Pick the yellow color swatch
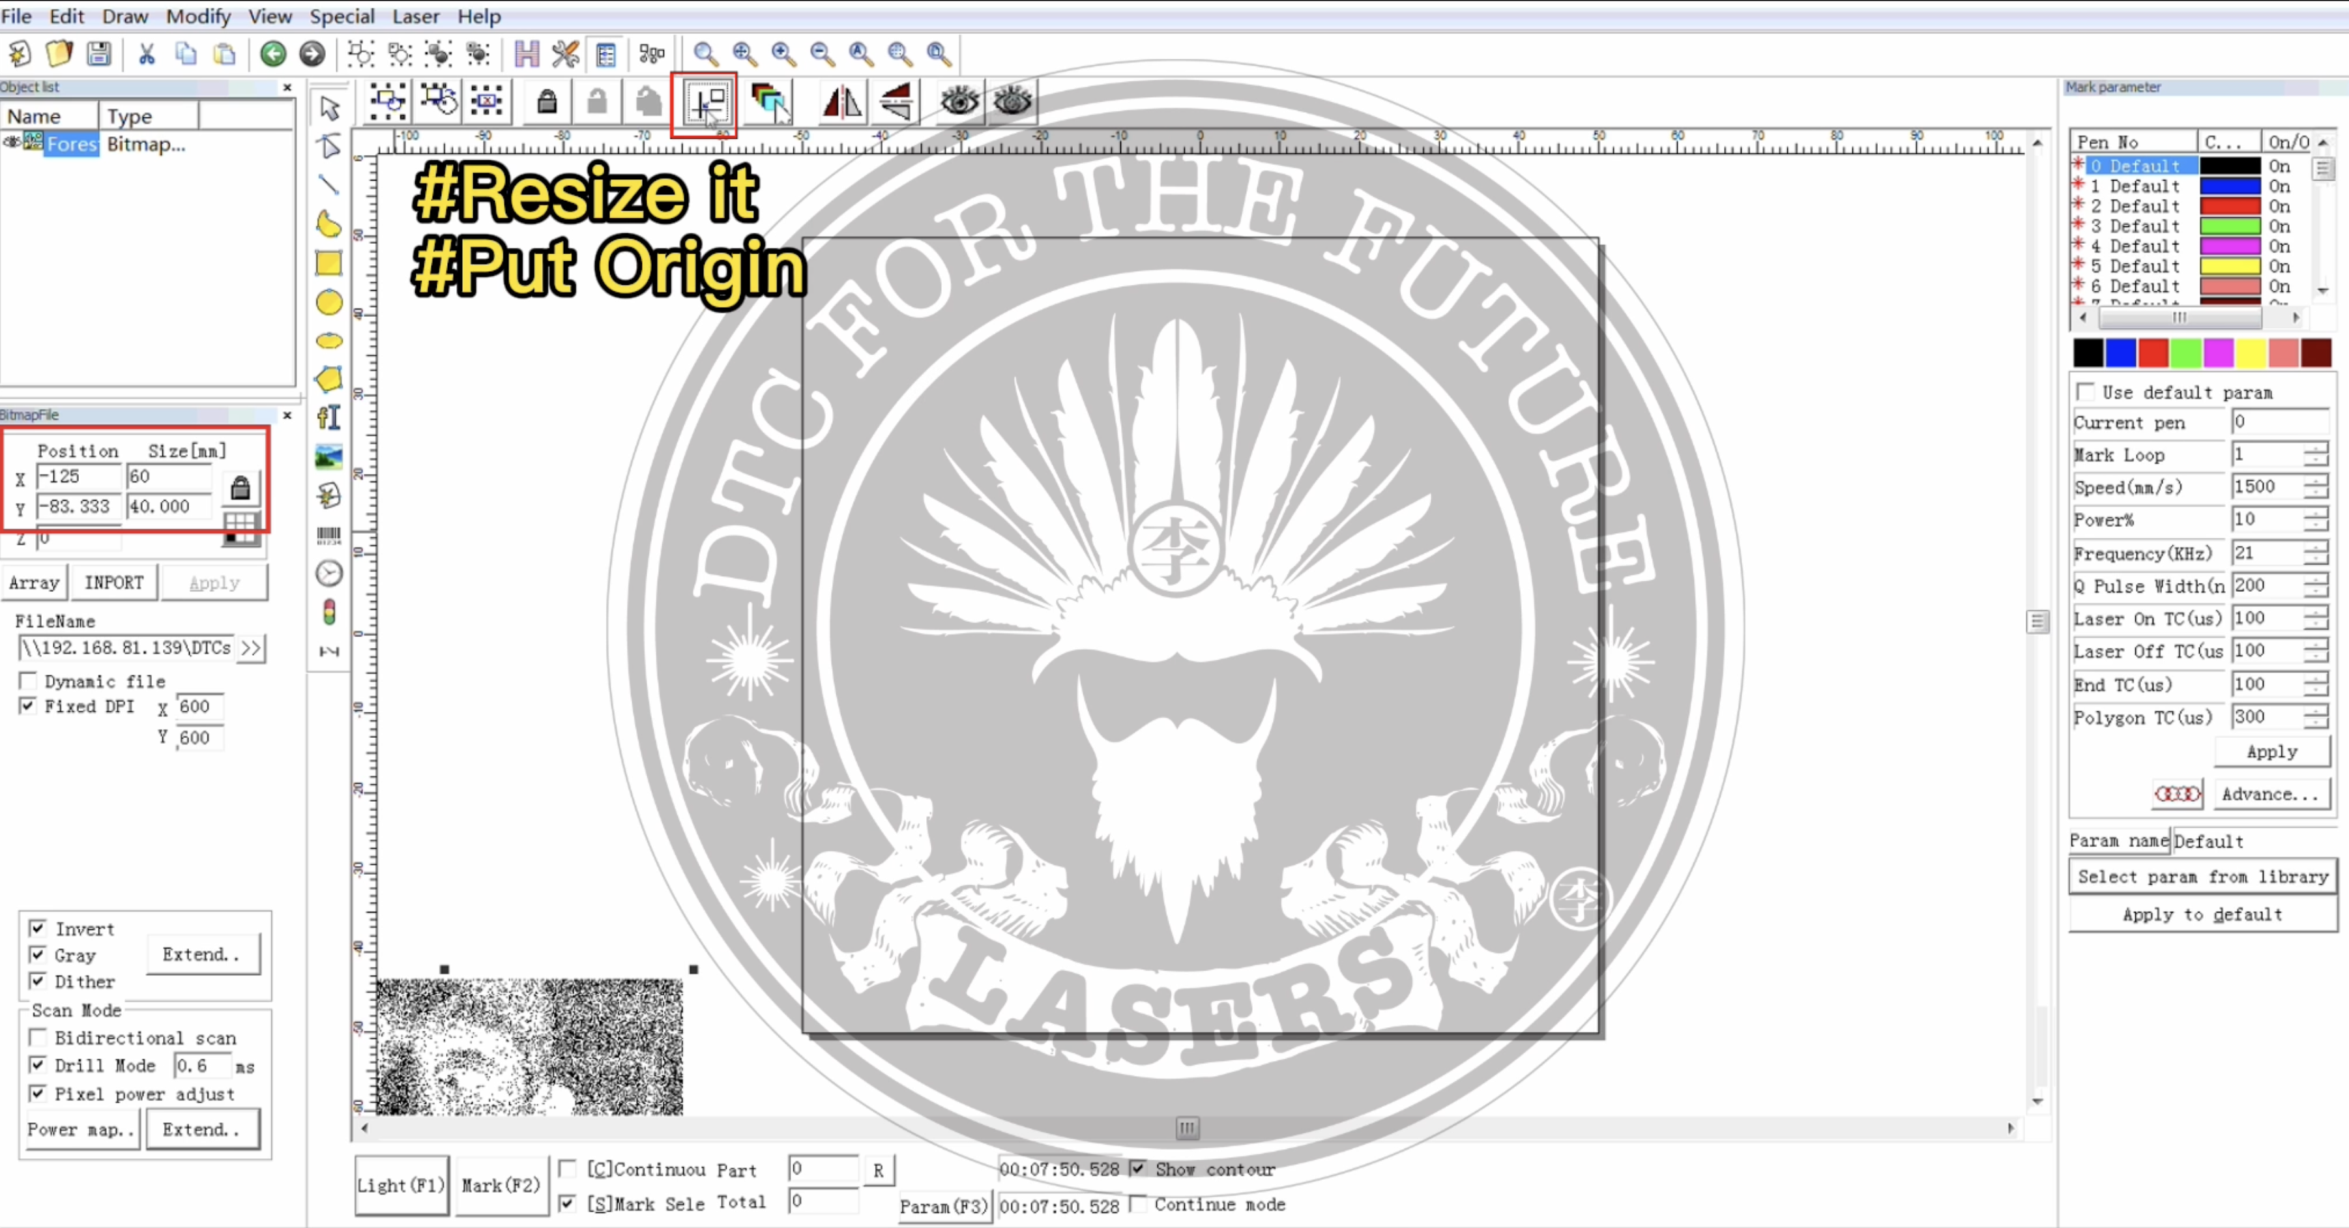Viewport: 2349px width, 1228px height. click(2250, 352)
